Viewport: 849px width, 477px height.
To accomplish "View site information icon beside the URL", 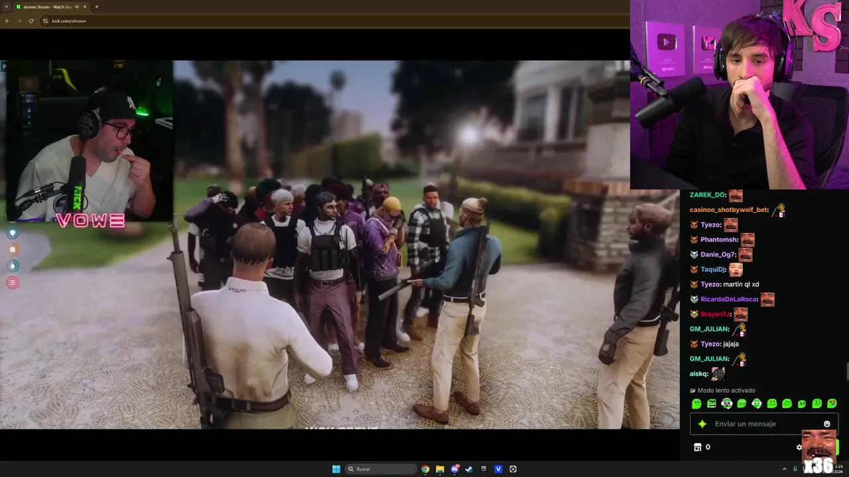I will pyautogui.click(x=46, y=21).
